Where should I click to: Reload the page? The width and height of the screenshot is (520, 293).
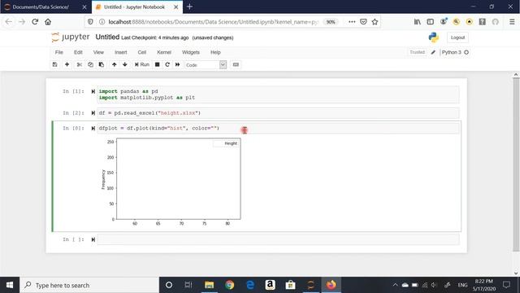pos(35,22)
